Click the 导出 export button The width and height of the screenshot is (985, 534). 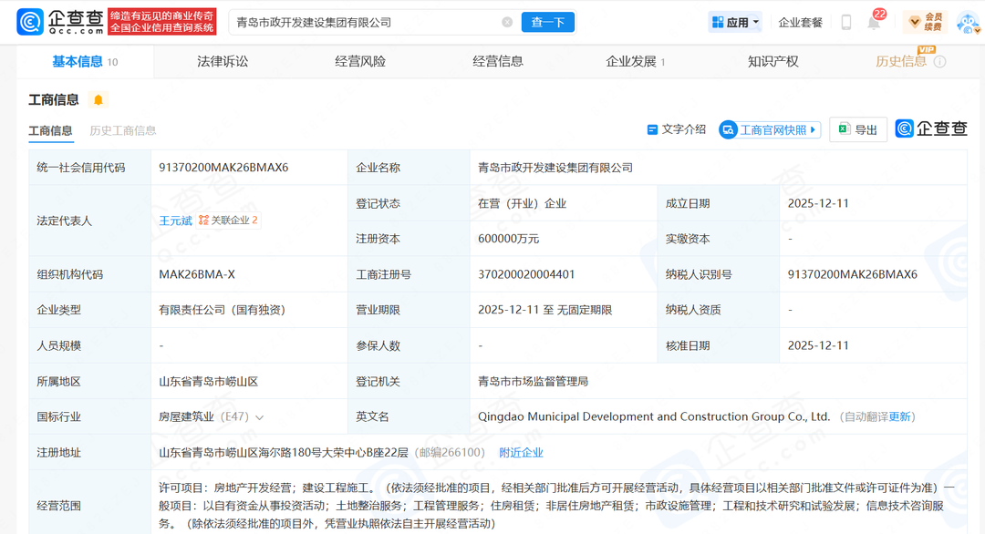(857, 130)
